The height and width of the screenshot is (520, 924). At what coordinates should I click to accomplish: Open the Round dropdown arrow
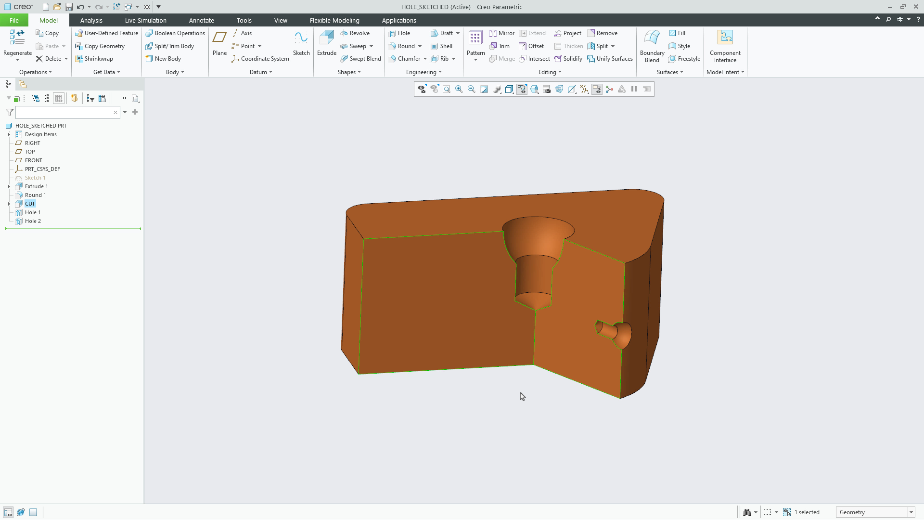point(420,46)
